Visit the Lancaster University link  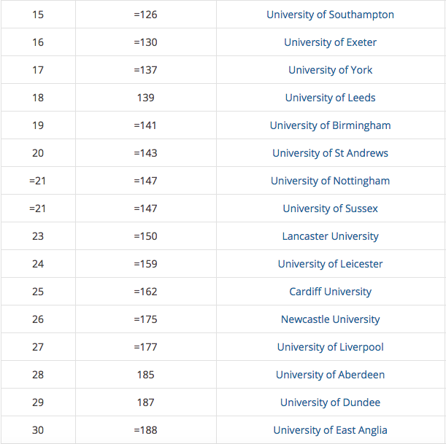(330, 236)
